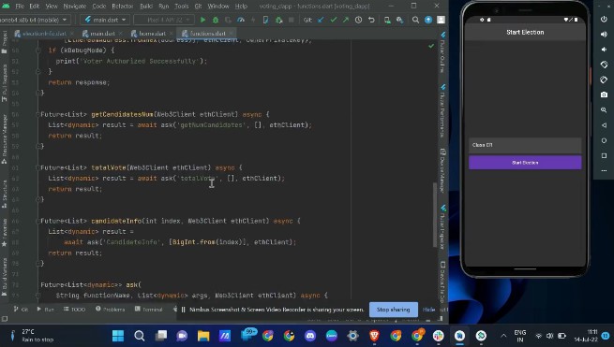Switch to the main.dart editor tab
The image size is (614, 347).
(102, 34)
